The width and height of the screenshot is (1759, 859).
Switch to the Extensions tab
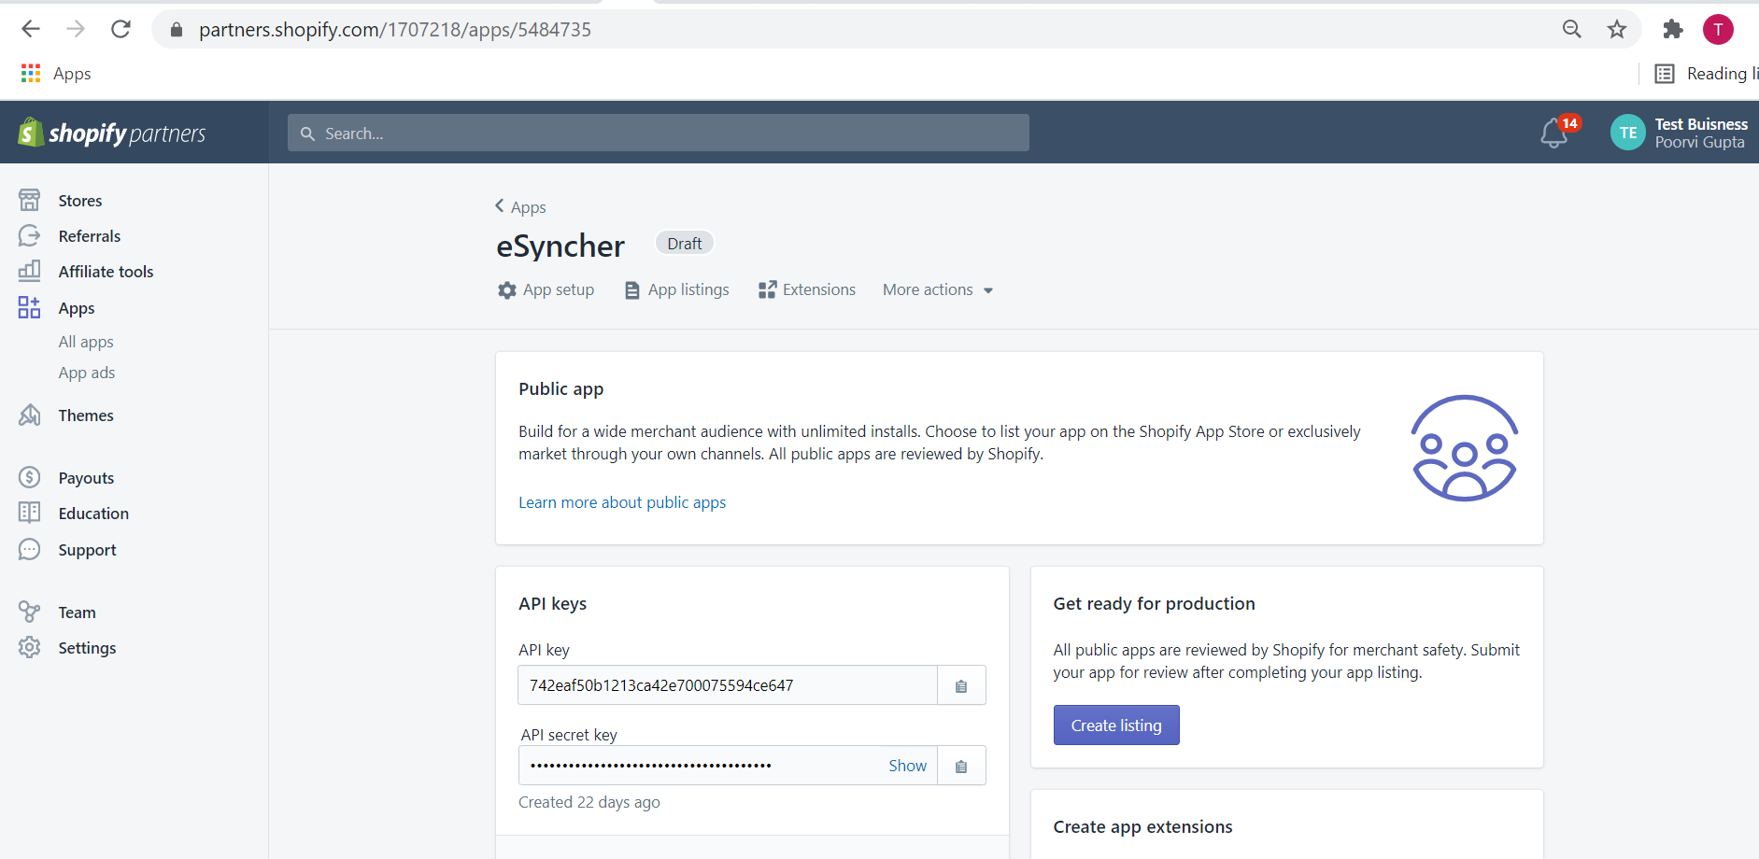point(807,289)
